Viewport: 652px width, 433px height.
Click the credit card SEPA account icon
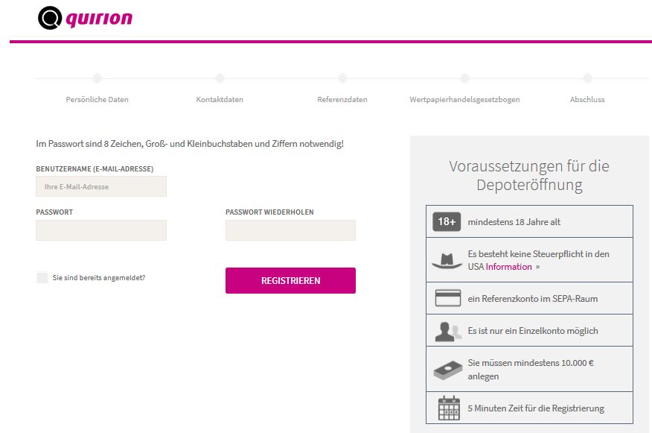click(x=448, y=298)
